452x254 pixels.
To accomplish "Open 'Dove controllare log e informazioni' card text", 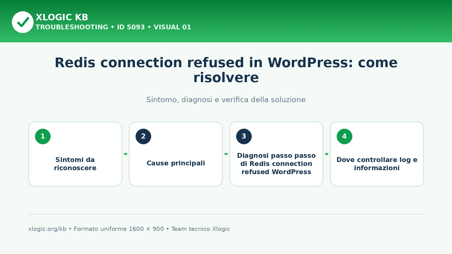I will tap(377, 164).
